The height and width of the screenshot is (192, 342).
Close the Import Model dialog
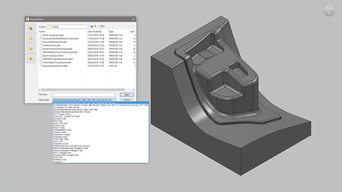(134, 19)
